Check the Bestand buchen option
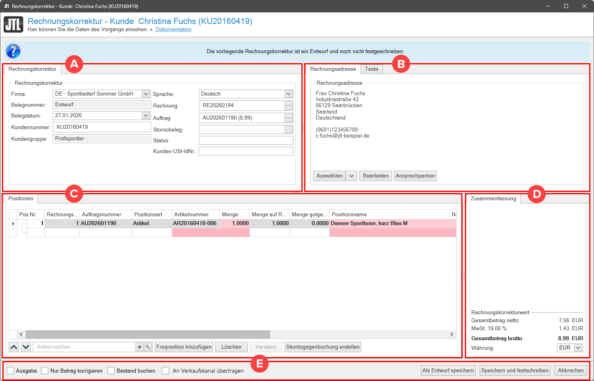This screenshot has height=381, width=594. coord(111,371)
